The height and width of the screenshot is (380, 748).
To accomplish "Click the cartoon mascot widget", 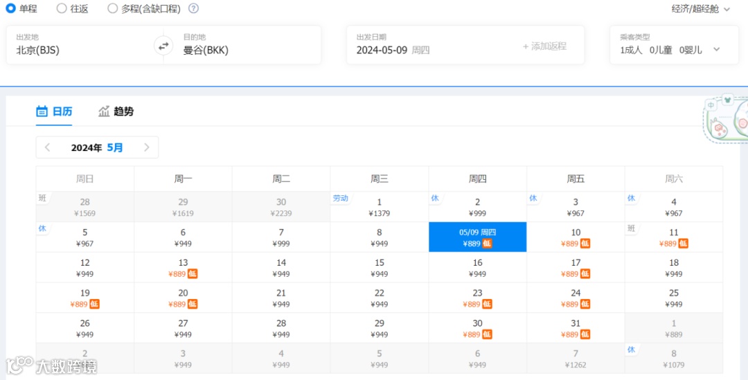I will tap(726, 119).
